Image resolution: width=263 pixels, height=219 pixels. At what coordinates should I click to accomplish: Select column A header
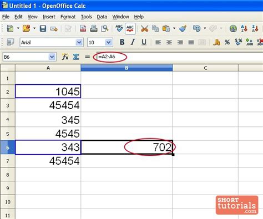pos(48,68)
